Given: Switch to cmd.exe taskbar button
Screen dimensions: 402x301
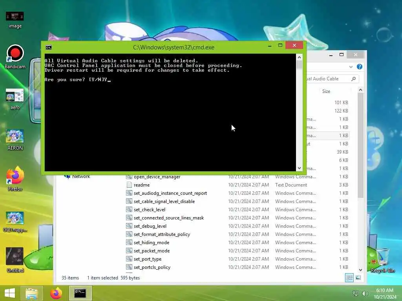Looking at the screenshot, I should pos(80,293).
